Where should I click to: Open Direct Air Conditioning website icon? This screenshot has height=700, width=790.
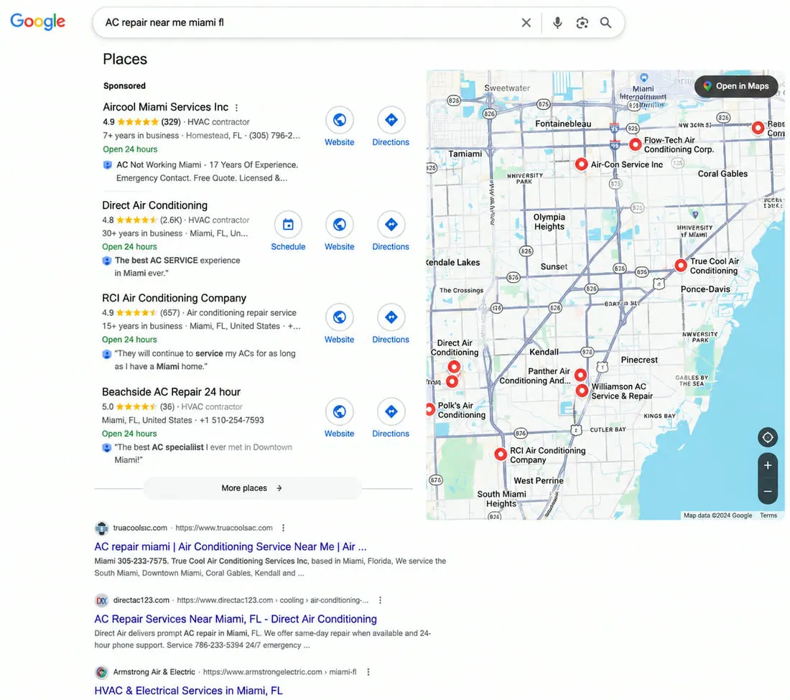339,225
